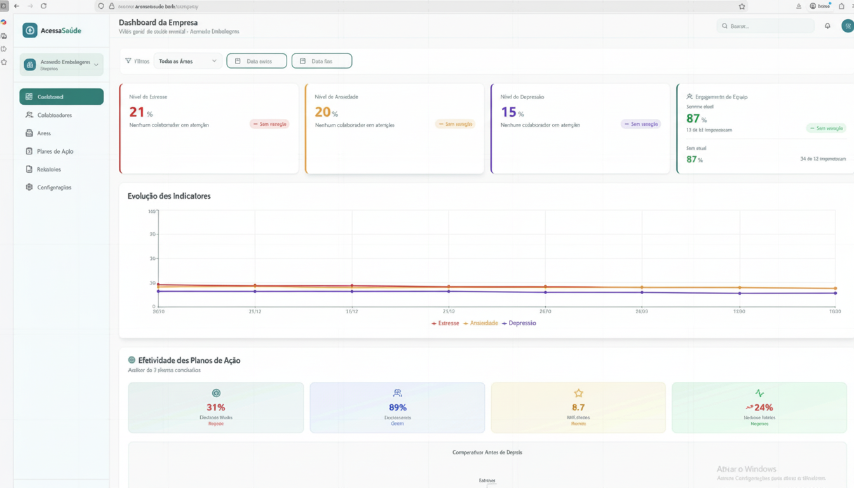Expand the company selector chevron in the sidebar
Viewport: 854px width, 488px height.
click(97, 65)
